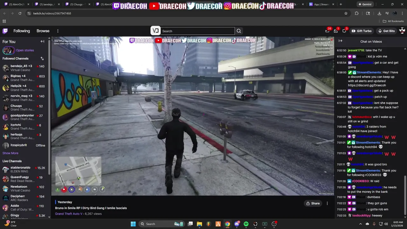
Task: Click the chat scrollbar thumb
Action: click(x=405, y=195)
